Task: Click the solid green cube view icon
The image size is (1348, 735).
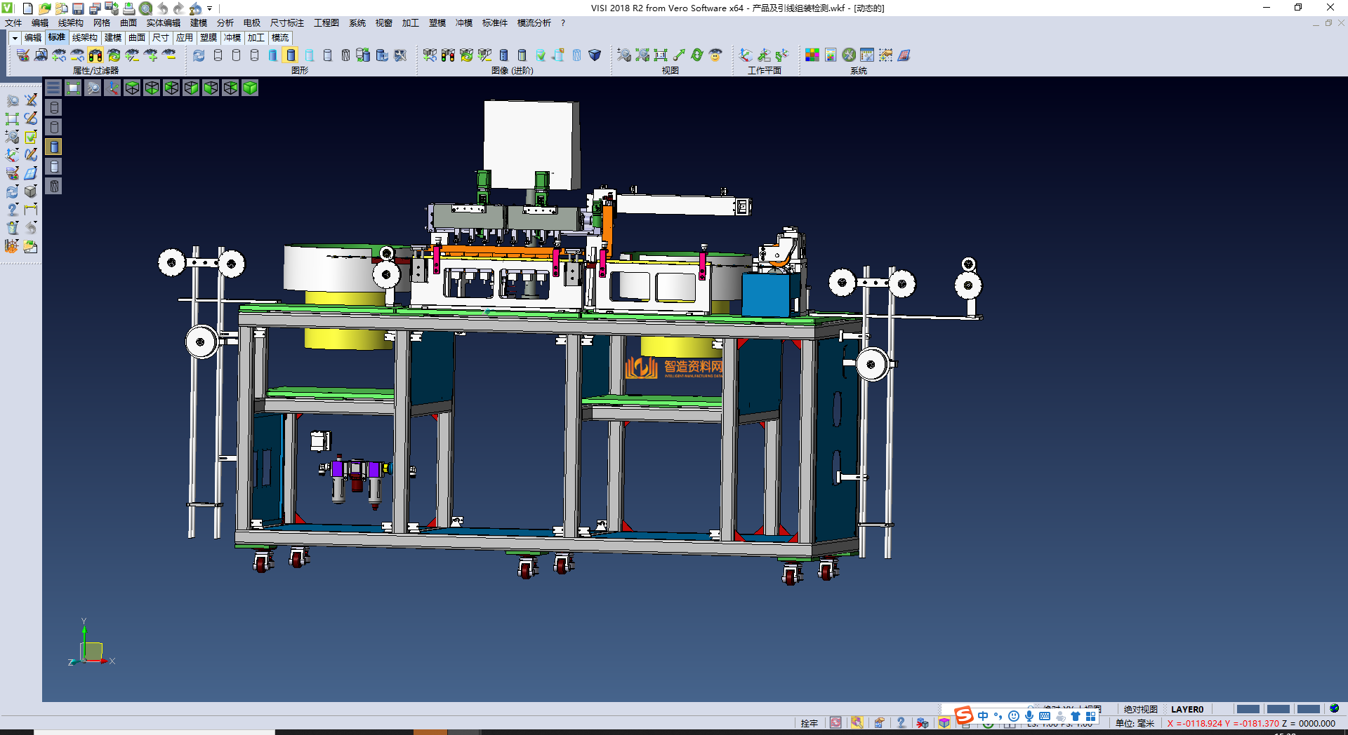Action: pyautogui.click(x=250, y=88)
